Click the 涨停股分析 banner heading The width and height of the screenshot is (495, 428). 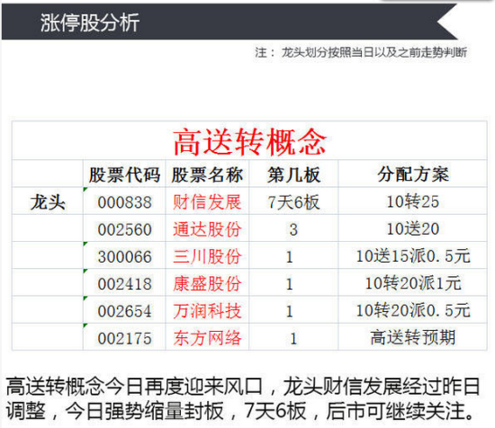[90, 22]
